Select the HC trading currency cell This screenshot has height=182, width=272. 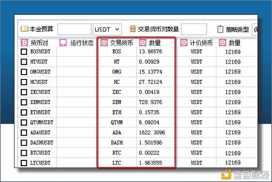(x=117, y=82)
